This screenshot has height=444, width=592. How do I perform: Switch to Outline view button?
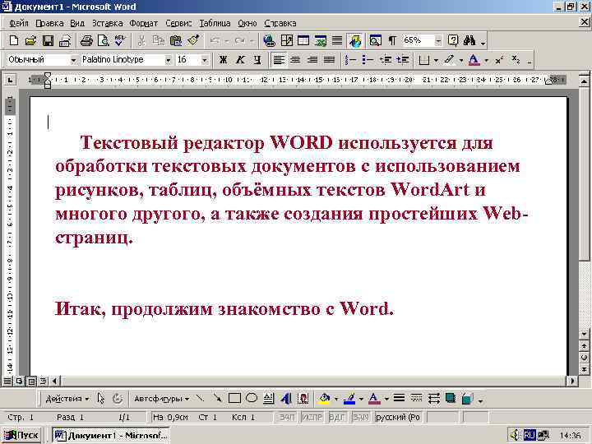(44, 381)
